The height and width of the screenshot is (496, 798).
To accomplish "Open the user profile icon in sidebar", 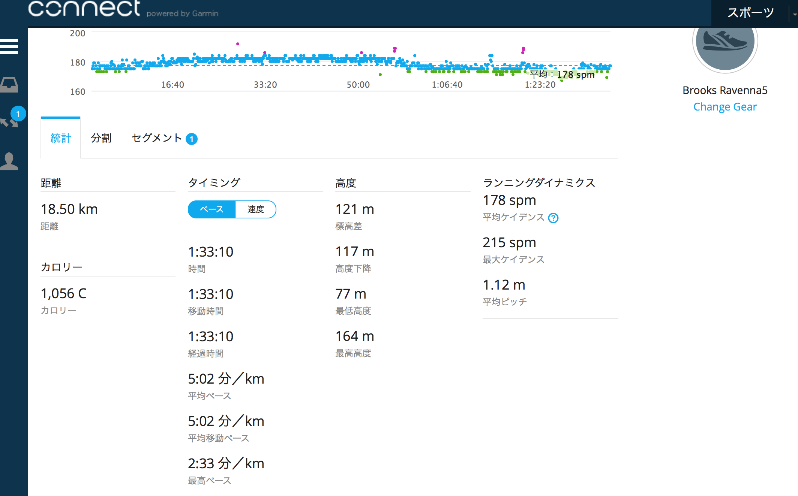I will pyautogui.click(x=9, y=161).
